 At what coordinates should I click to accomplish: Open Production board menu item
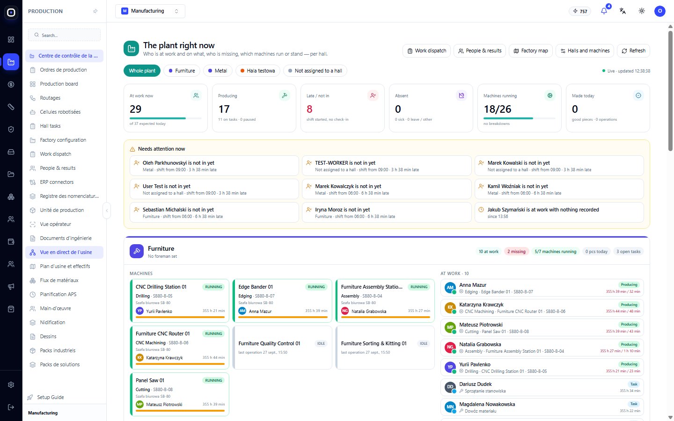tap(64, 84)
